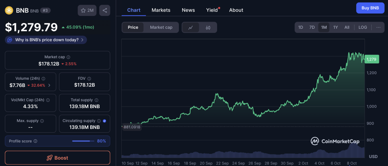The width and height of the screenshot is (388, 166).
Task: Click the 1,279 current price label on chart
Action: point(372,59)
